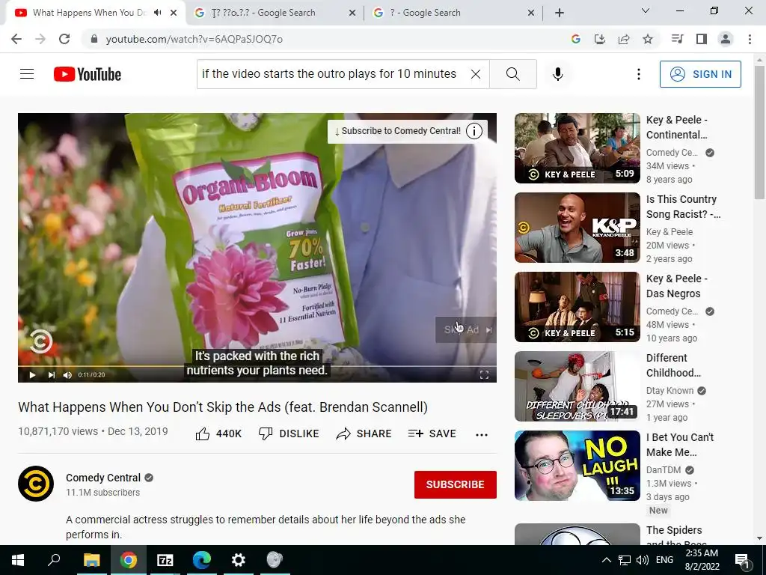The image size is (766, 575).
Task: Click the Google icon in address bar
Action: [576, 39]
